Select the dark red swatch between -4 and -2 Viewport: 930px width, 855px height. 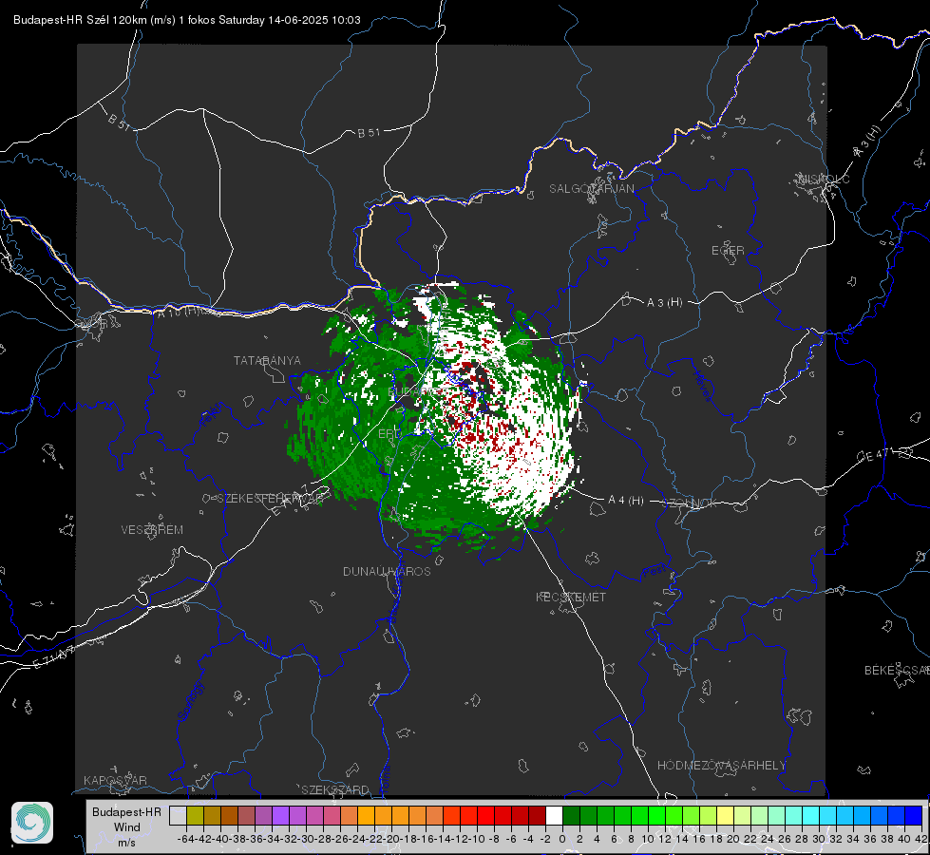point(537,815)
